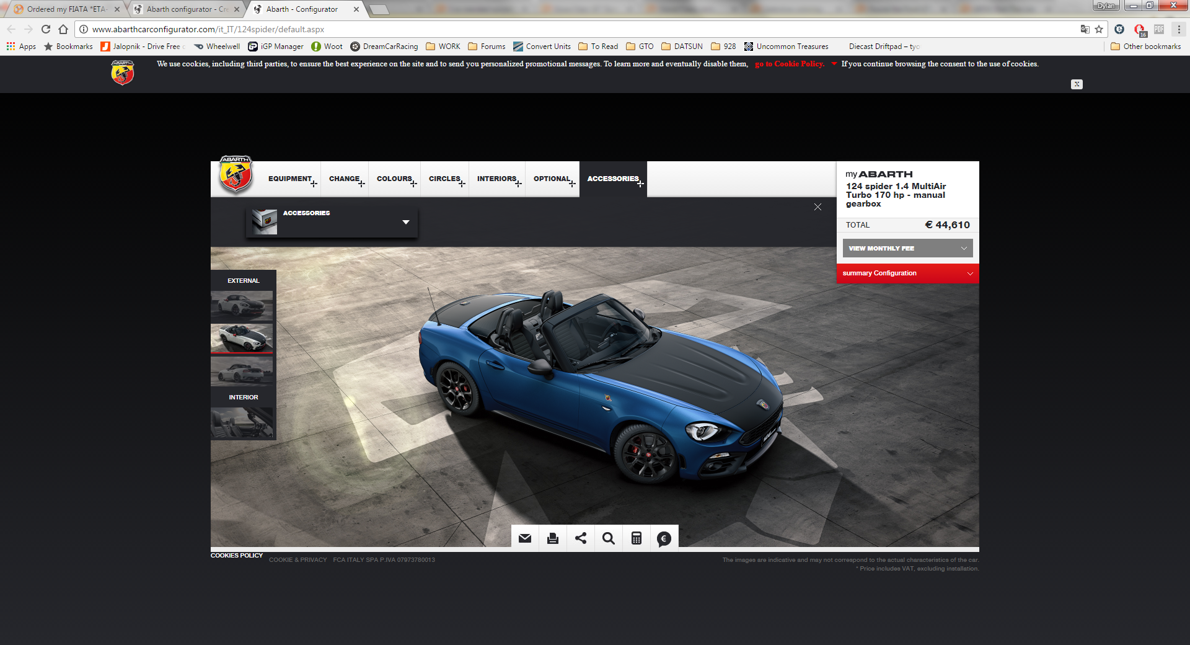Open iGP Manager bookmark
The height and width of the screenshot is (645, 1190).
coord(276,47)
